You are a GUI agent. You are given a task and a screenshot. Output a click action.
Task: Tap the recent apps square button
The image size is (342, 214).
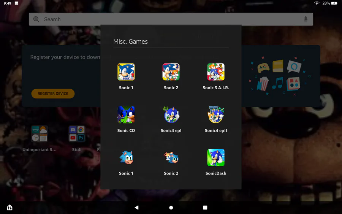(x=205, y=208)
